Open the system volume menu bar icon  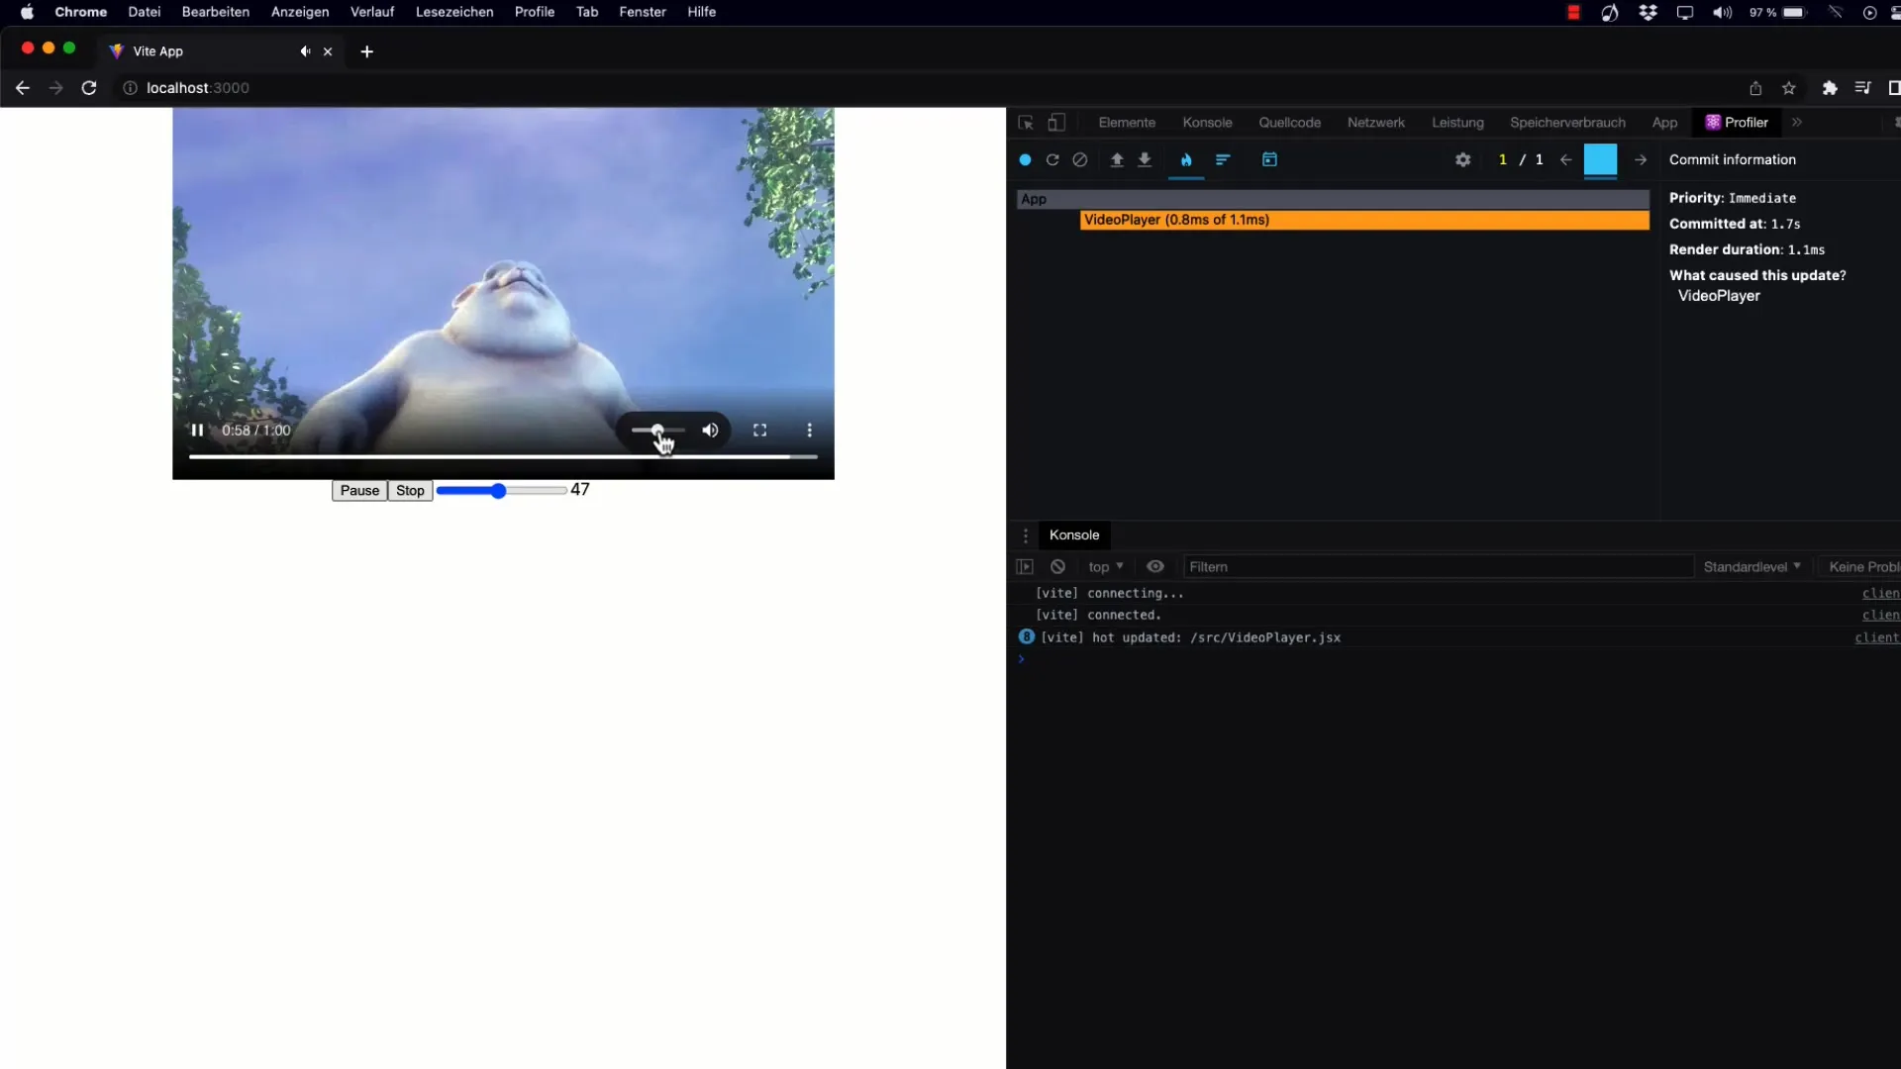[x=1723, y=12]
